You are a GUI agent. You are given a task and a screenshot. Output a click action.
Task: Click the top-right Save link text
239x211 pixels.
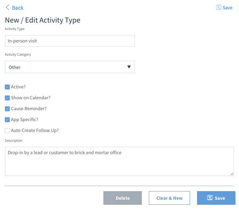tap(227, 8)
